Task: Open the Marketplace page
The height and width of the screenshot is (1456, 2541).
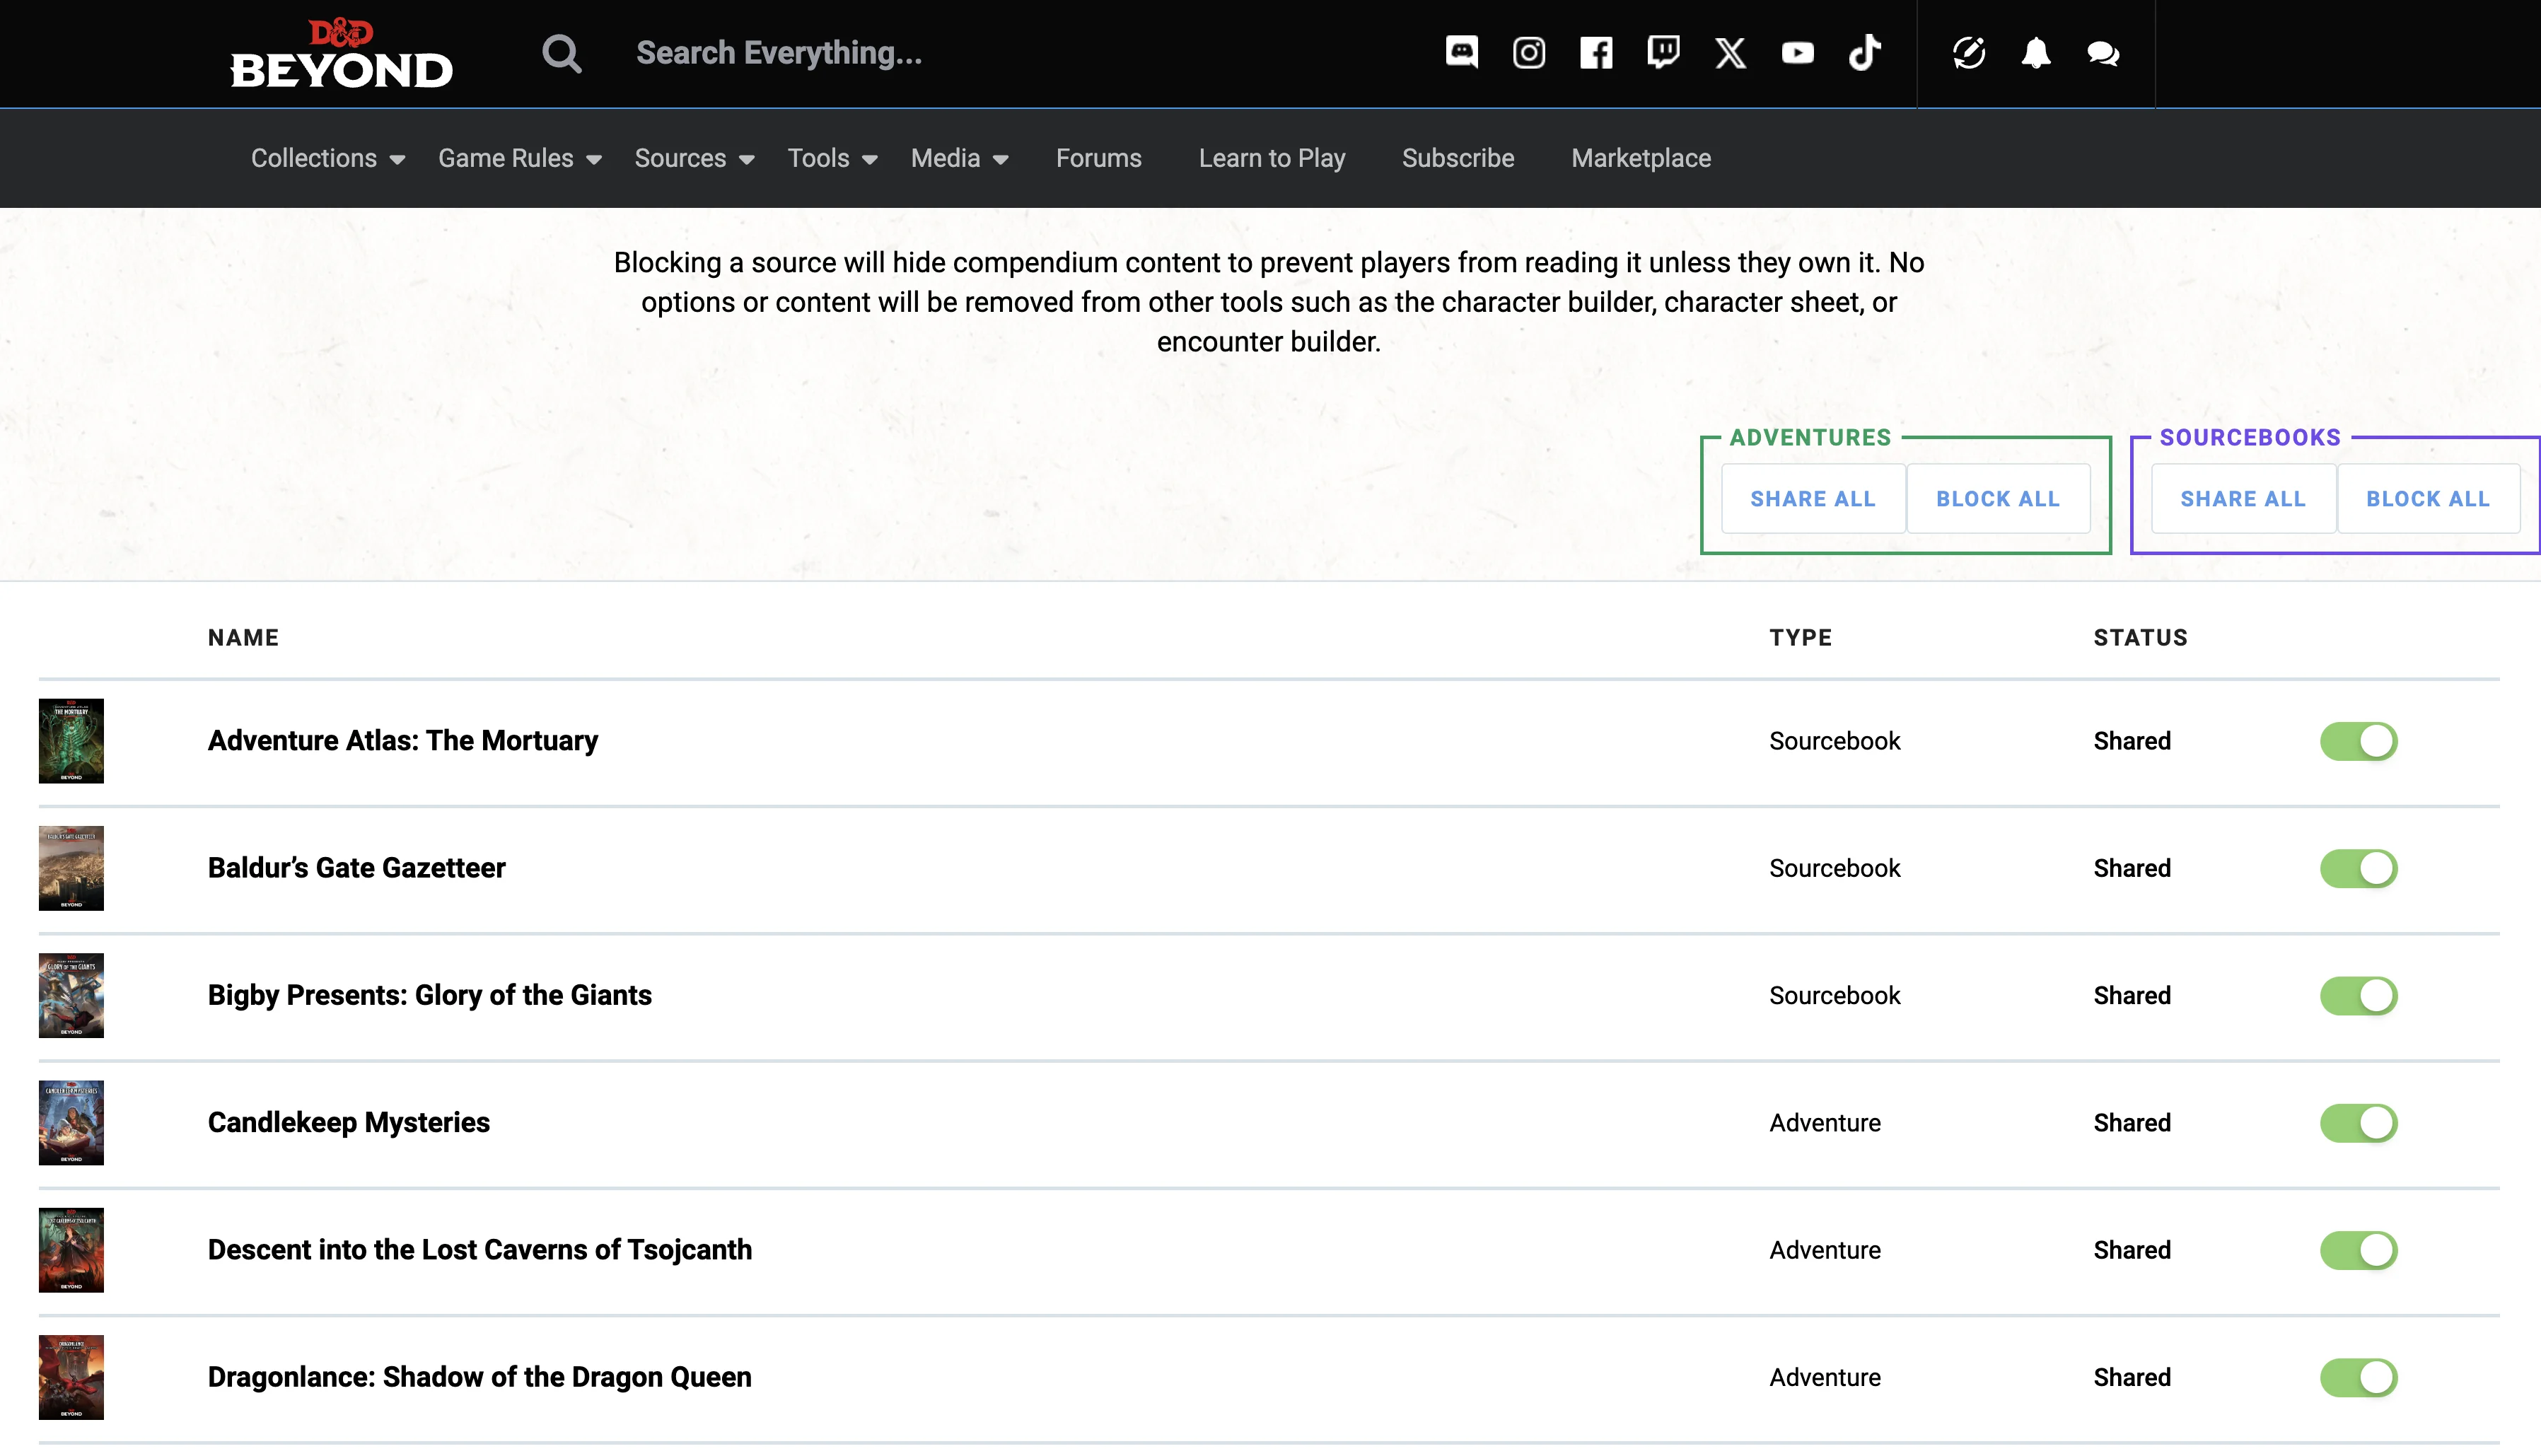Action: [1640, 158]
